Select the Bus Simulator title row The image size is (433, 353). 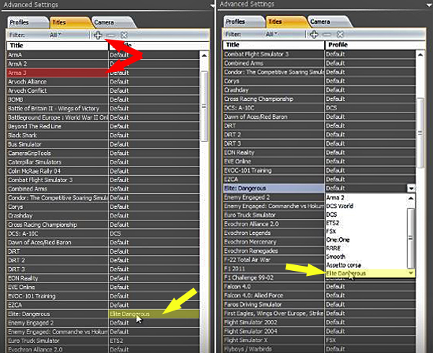coord(58,144)
